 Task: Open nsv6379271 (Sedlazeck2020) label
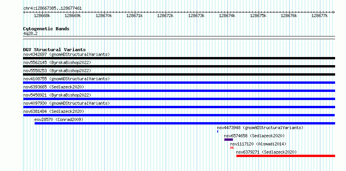(266, 152)
